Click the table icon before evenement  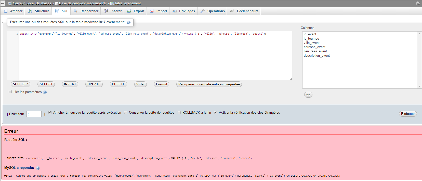point(112,4)
